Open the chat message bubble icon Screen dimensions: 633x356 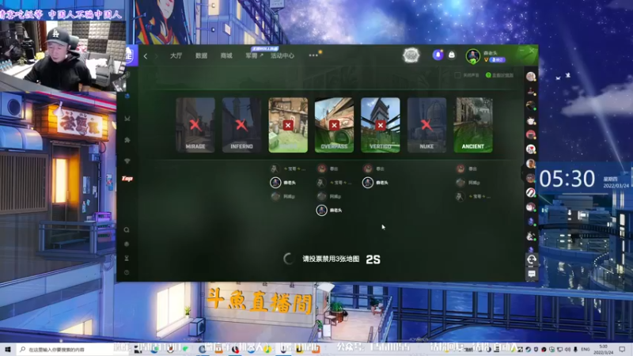click(531, 274)
